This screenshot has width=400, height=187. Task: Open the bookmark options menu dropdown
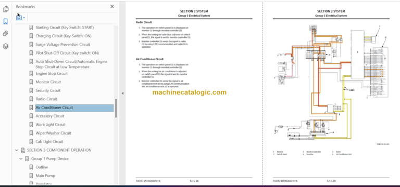coord(20,18)
